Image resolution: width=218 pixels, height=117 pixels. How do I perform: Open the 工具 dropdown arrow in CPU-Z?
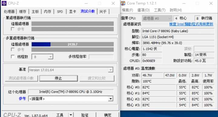(x=71, y=115)
